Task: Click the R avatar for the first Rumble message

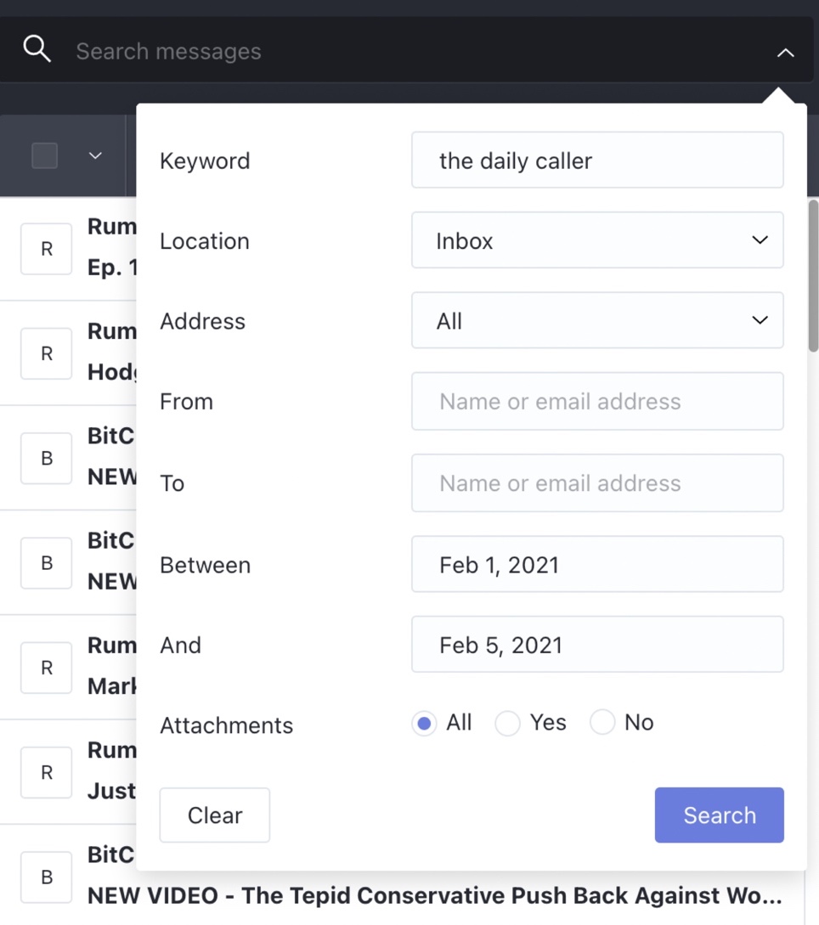Action: click(46, 249)
